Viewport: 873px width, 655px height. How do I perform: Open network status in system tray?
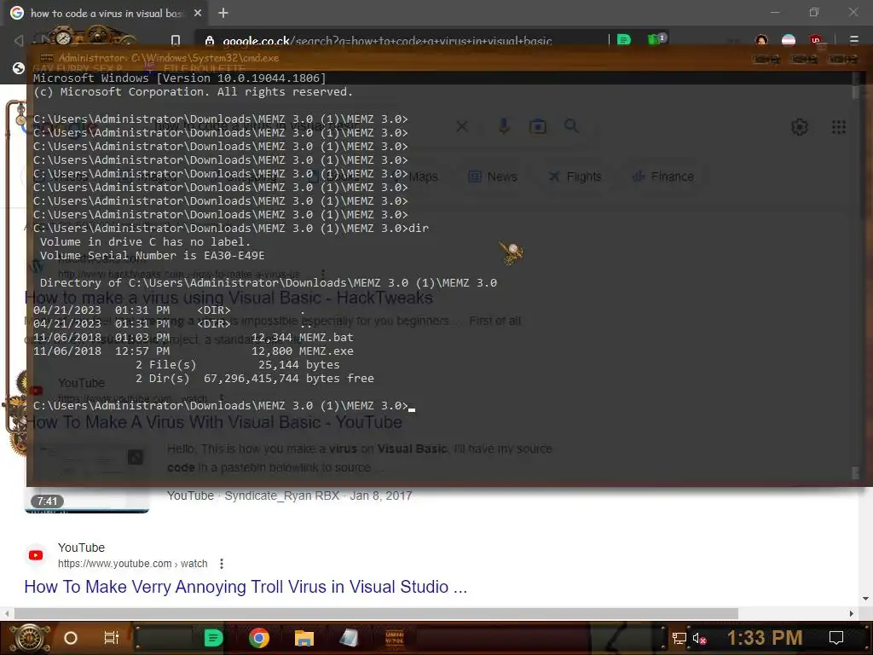679,638
